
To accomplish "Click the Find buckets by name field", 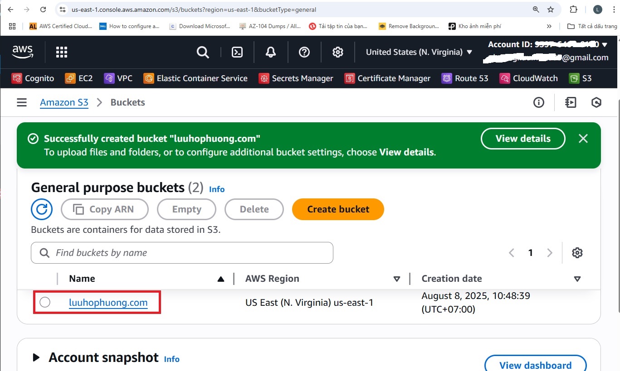I will [x=181, y=253].
